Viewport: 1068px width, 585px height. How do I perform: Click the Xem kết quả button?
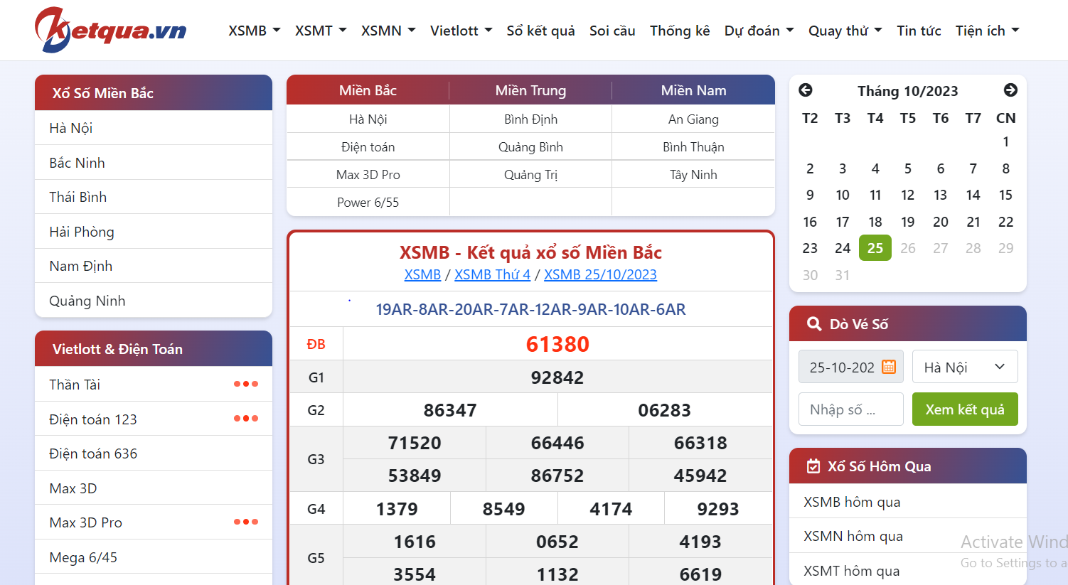point(965,409)
